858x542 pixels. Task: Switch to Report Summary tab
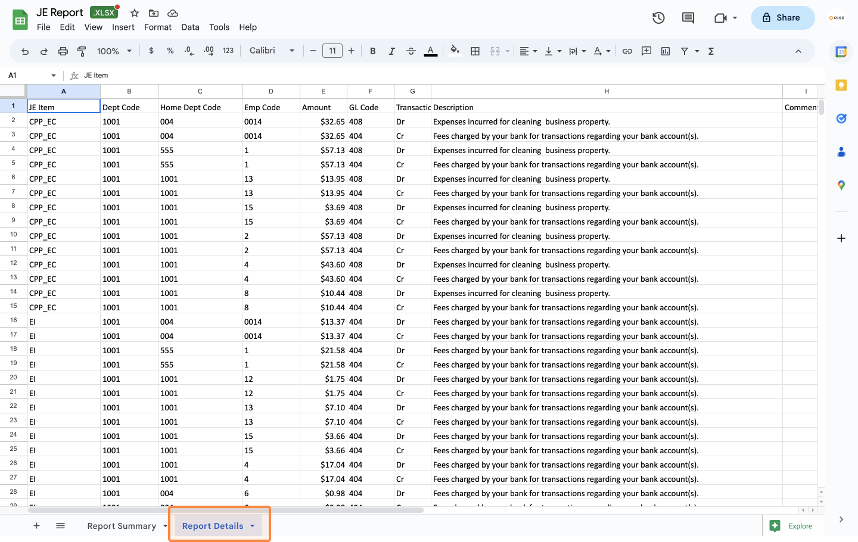point(122,526)
